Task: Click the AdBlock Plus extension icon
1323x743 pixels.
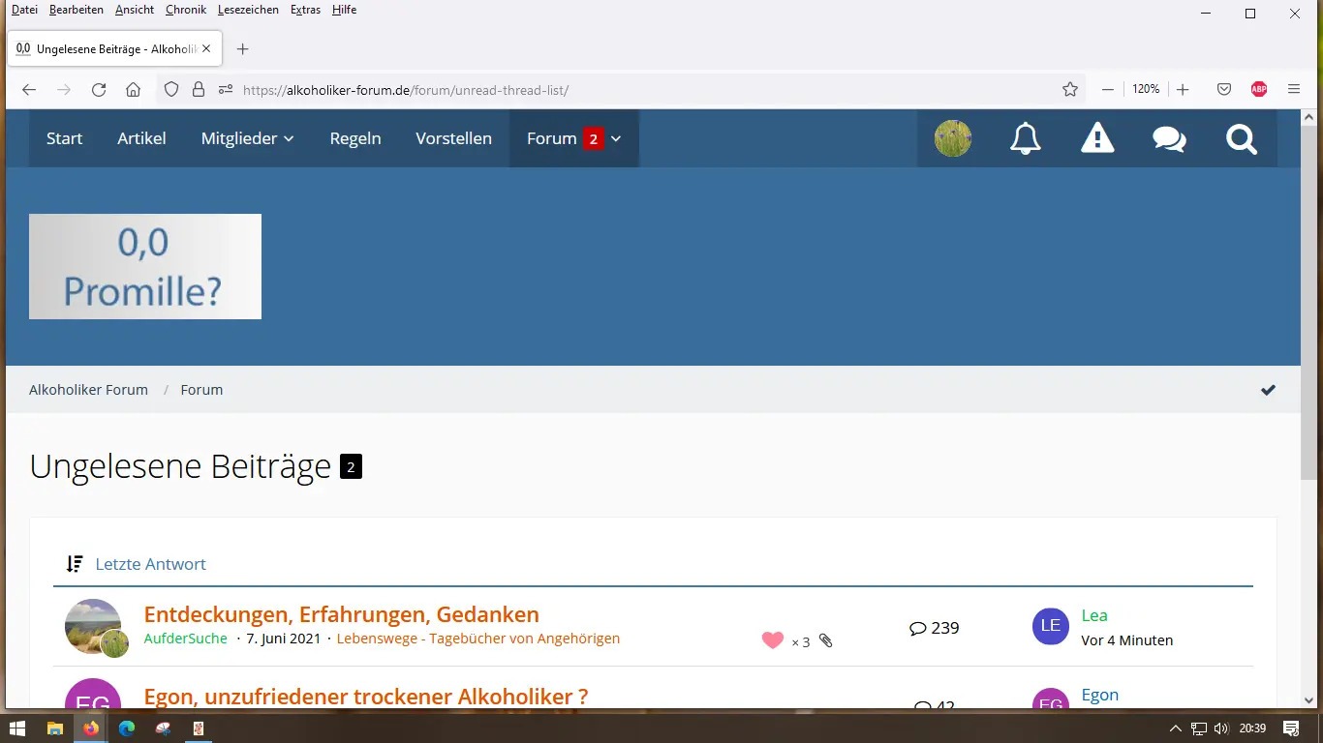Action: click(1258, 89)
